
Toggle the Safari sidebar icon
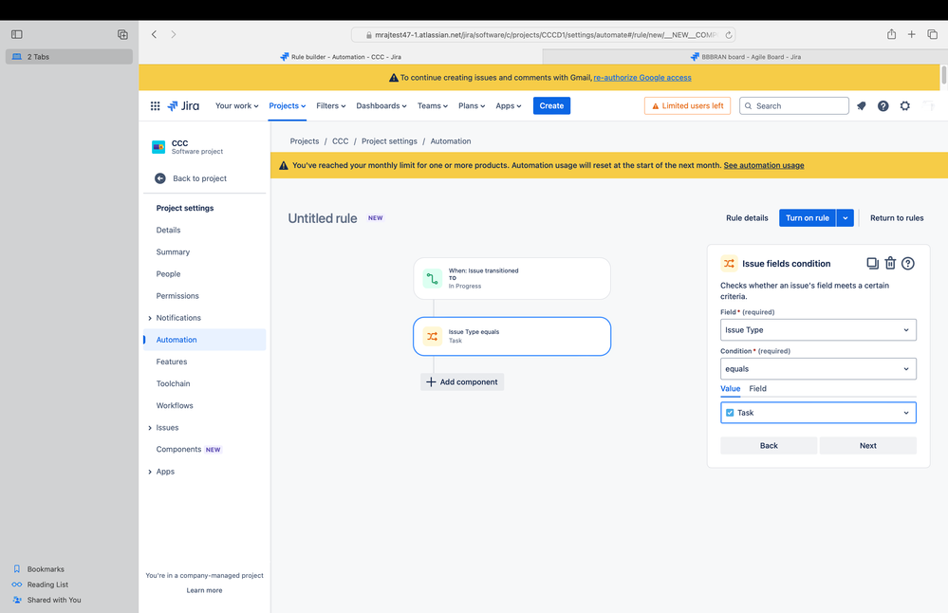17,34
